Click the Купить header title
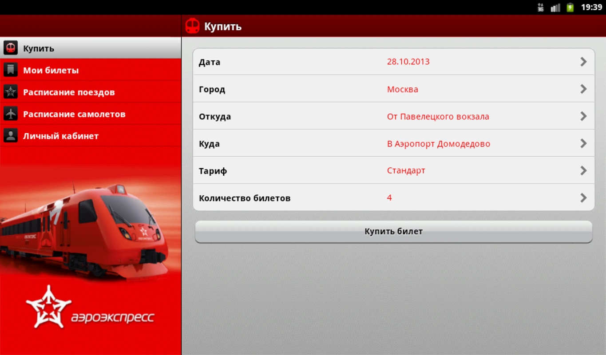The width and height of the screenshot is (606, 355). [x=223, y=26]
